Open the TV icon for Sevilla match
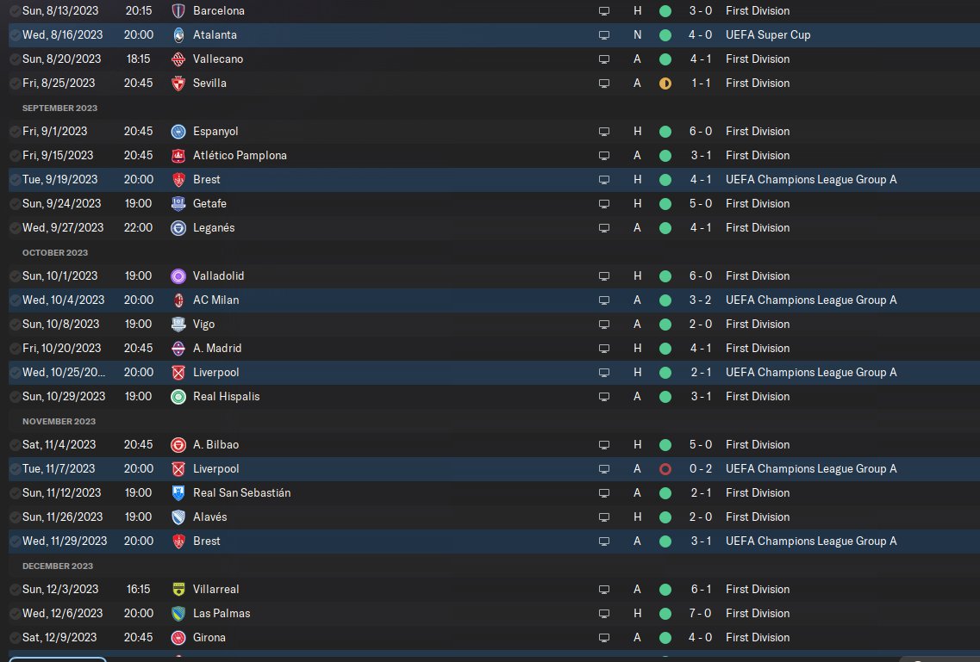The width and height of the screenshot is (980, 662). [x=603, y=83]
